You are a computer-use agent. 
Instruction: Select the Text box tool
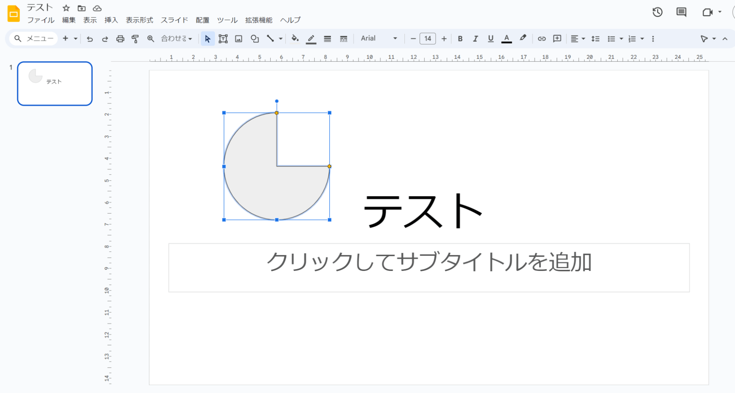click(223, 39)
